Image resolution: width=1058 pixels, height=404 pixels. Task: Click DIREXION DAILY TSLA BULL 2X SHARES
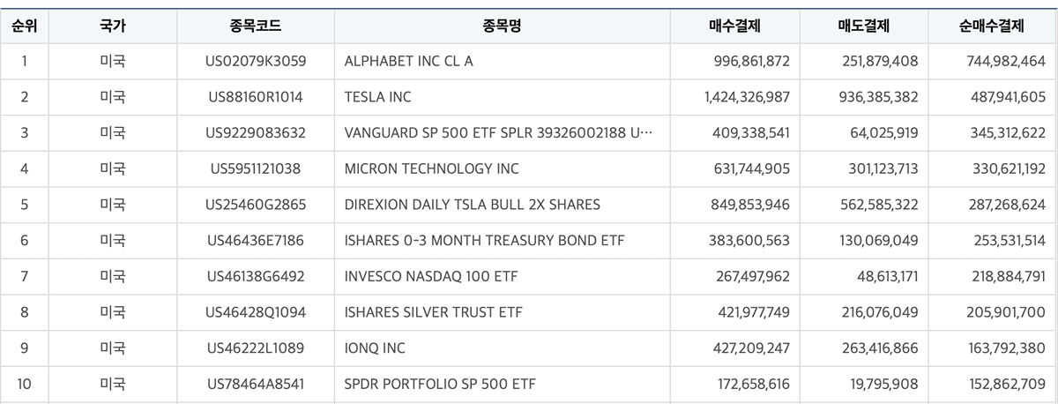point(473,205)
